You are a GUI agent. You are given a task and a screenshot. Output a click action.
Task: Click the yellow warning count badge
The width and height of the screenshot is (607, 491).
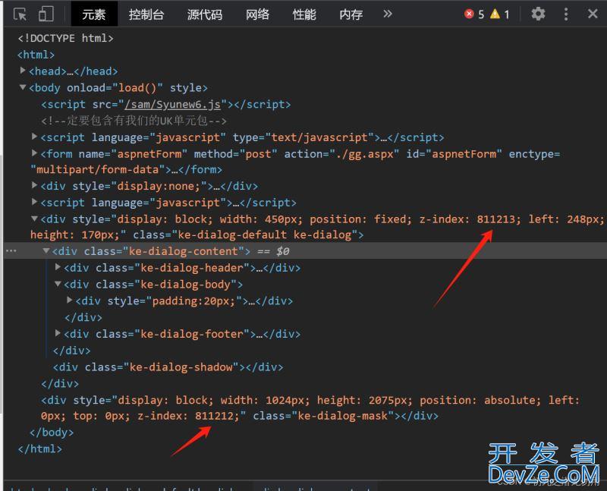tap(500, 14)
